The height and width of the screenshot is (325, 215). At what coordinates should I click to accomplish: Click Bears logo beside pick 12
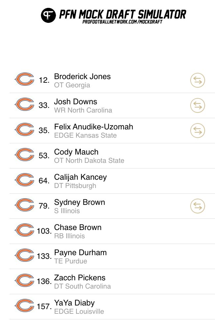click(24, 79)
